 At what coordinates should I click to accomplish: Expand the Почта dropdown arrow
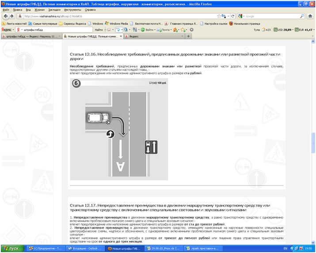[x=171, y=30]
